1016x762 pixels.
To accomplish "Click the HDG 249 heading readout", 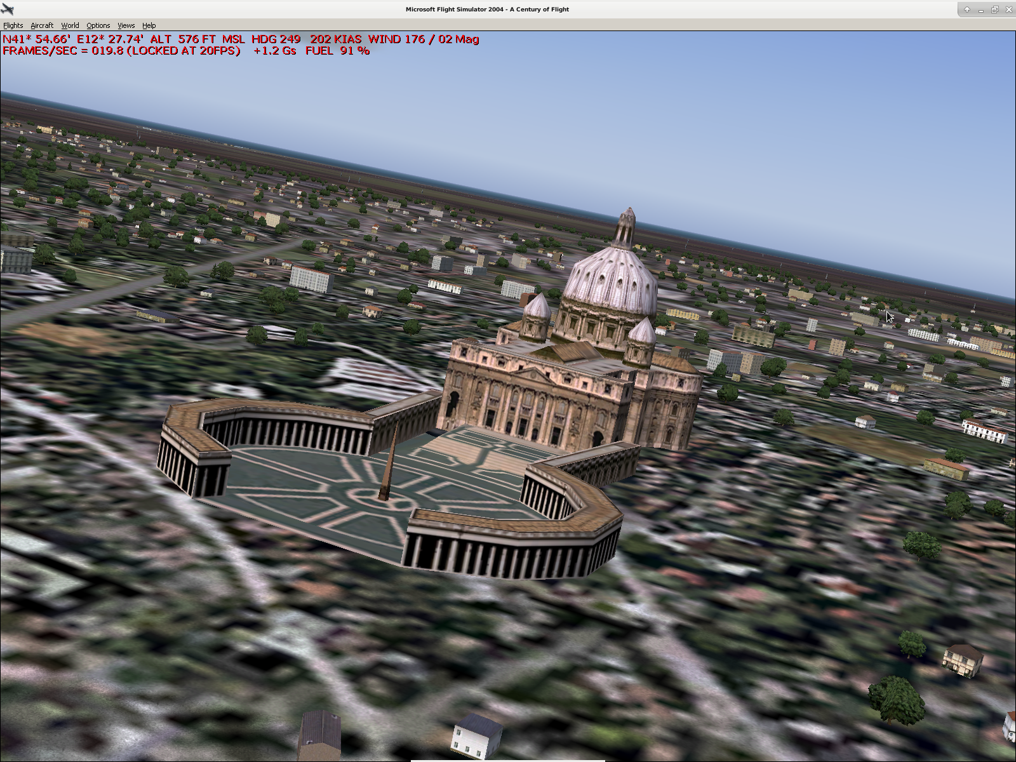I will click(x=276, y=39).
